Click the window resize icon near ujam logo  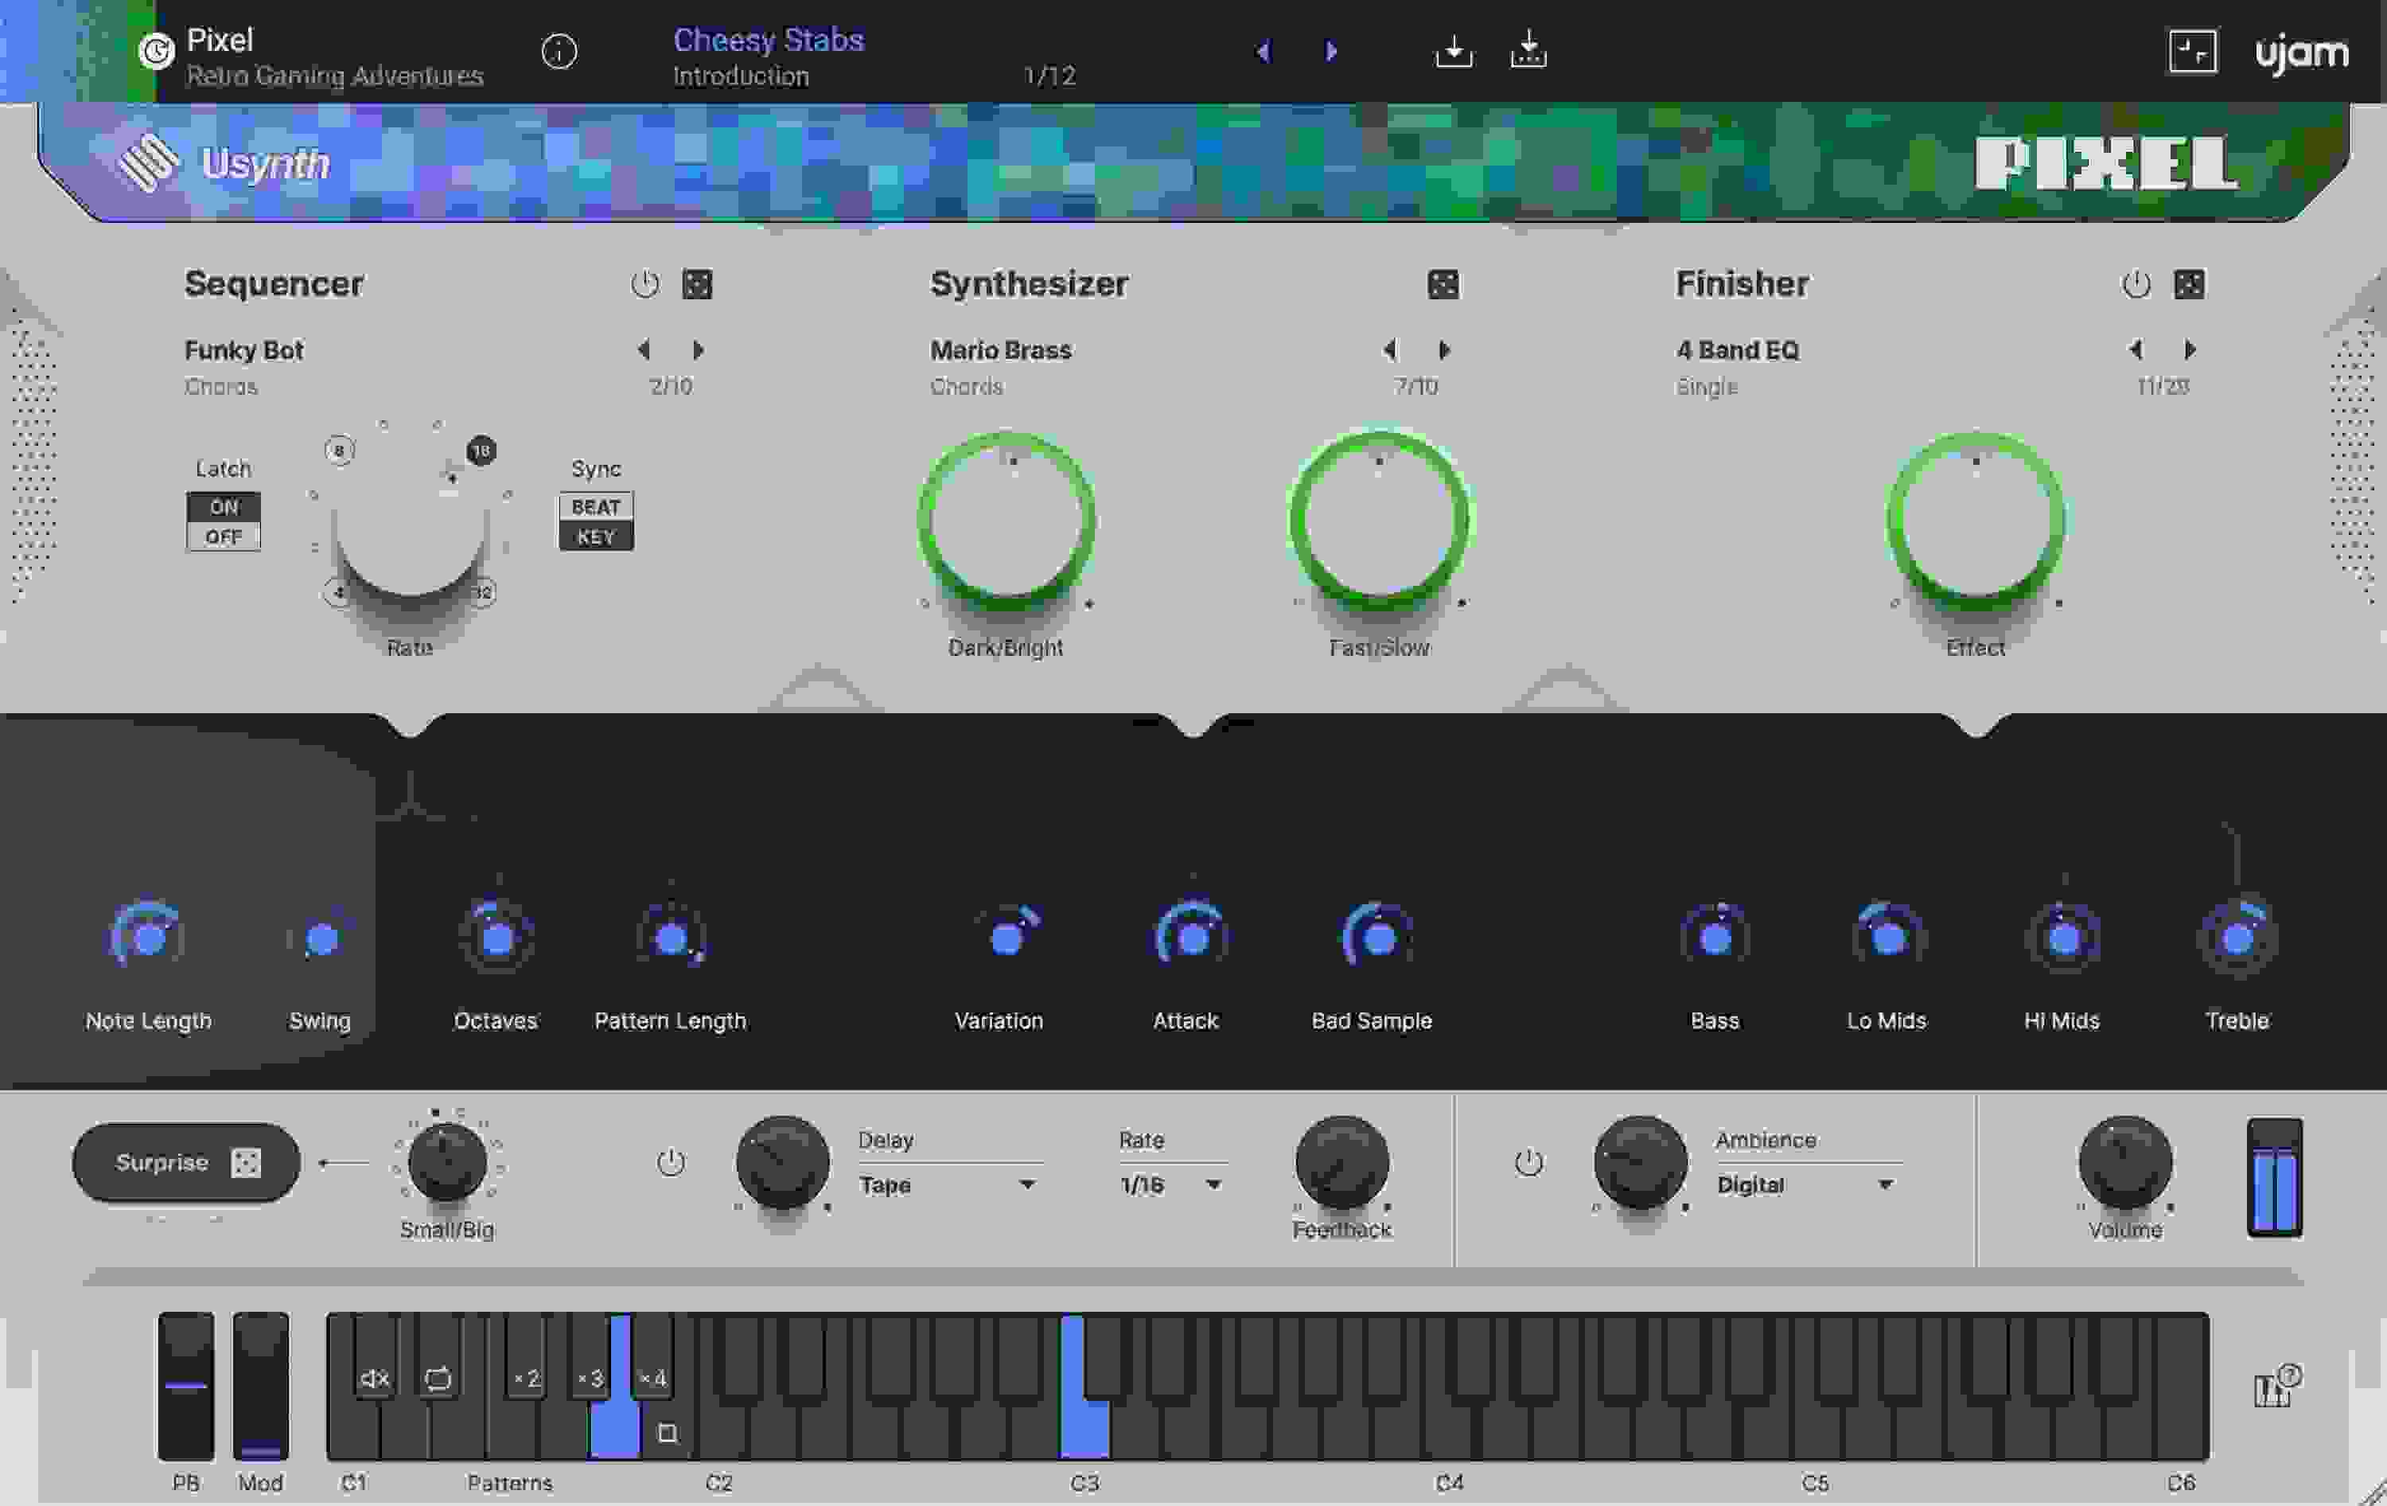pos(2194,49)
